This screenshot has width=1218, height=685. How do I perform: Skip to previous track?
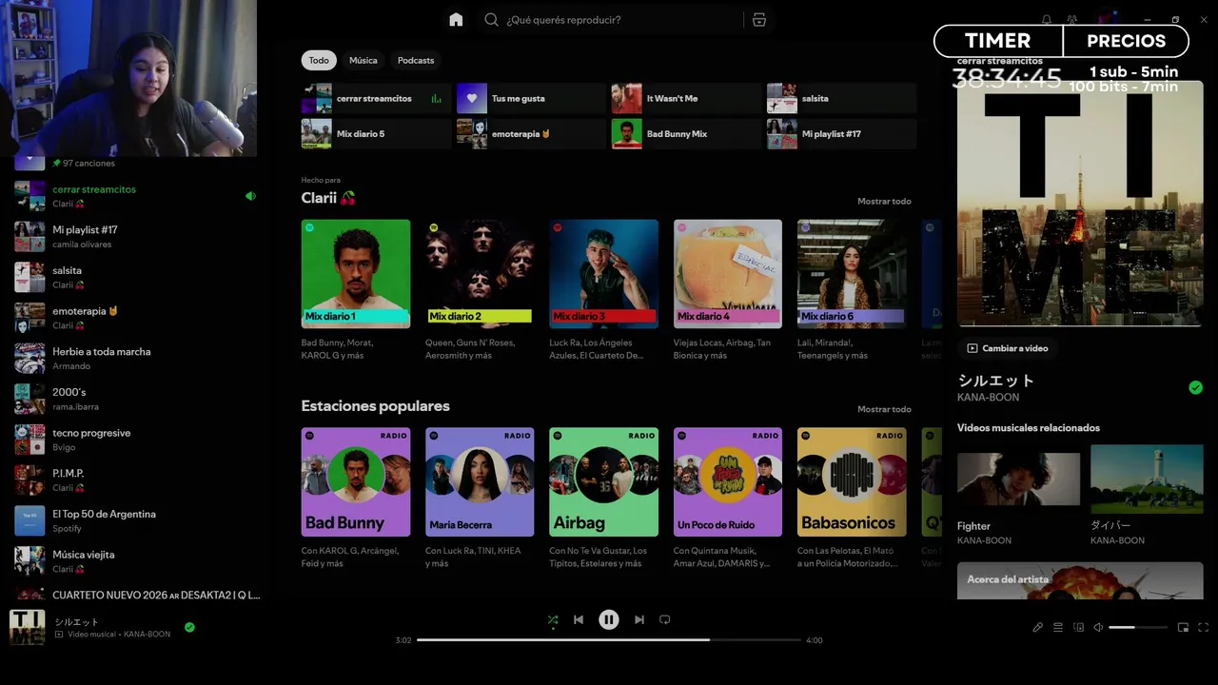[x=579, y=619]
